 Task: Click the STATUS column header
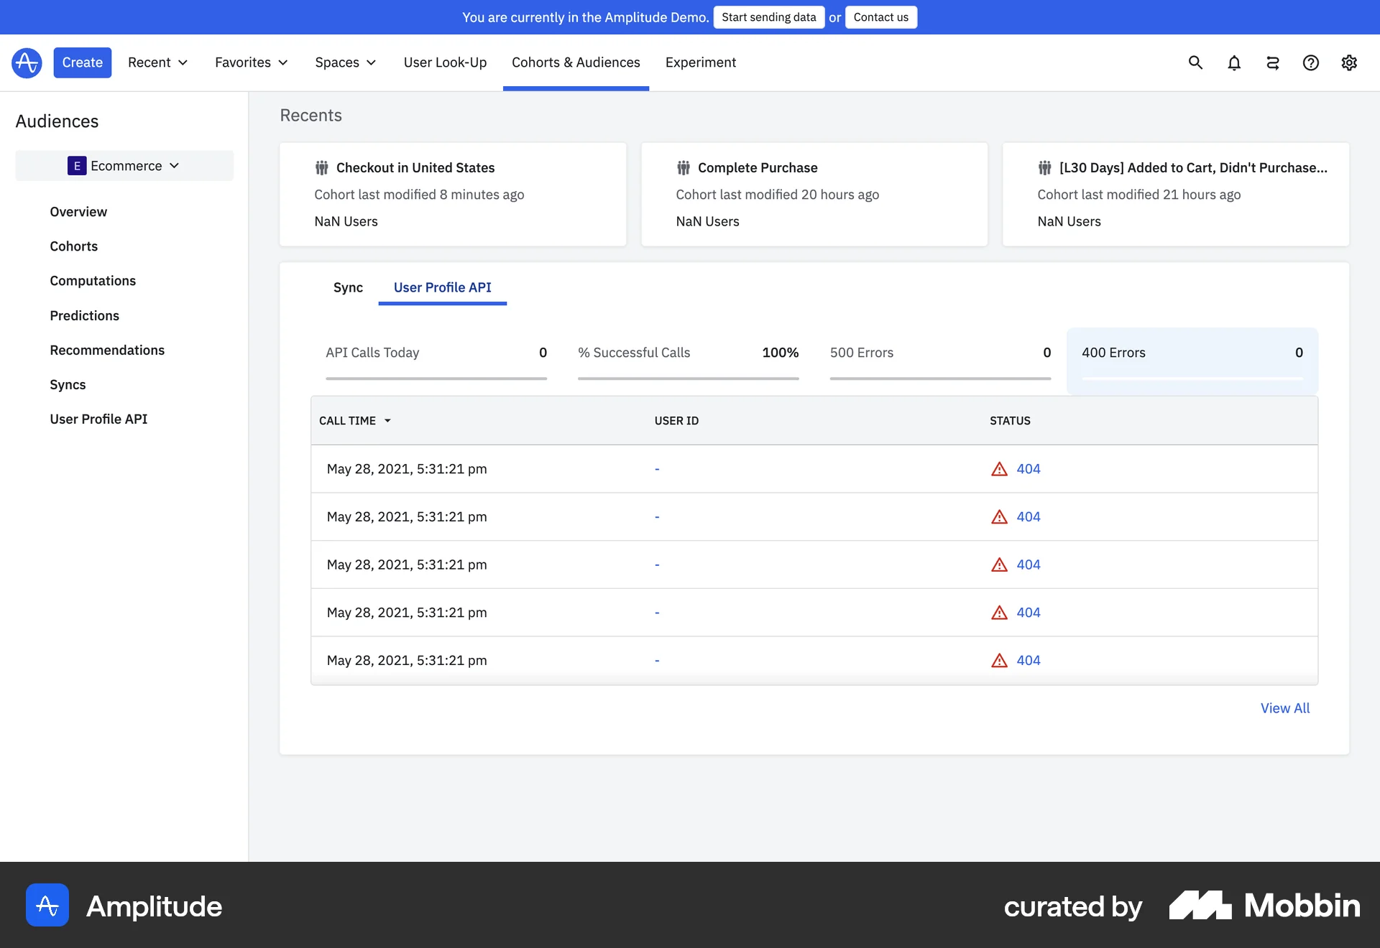1010,421
